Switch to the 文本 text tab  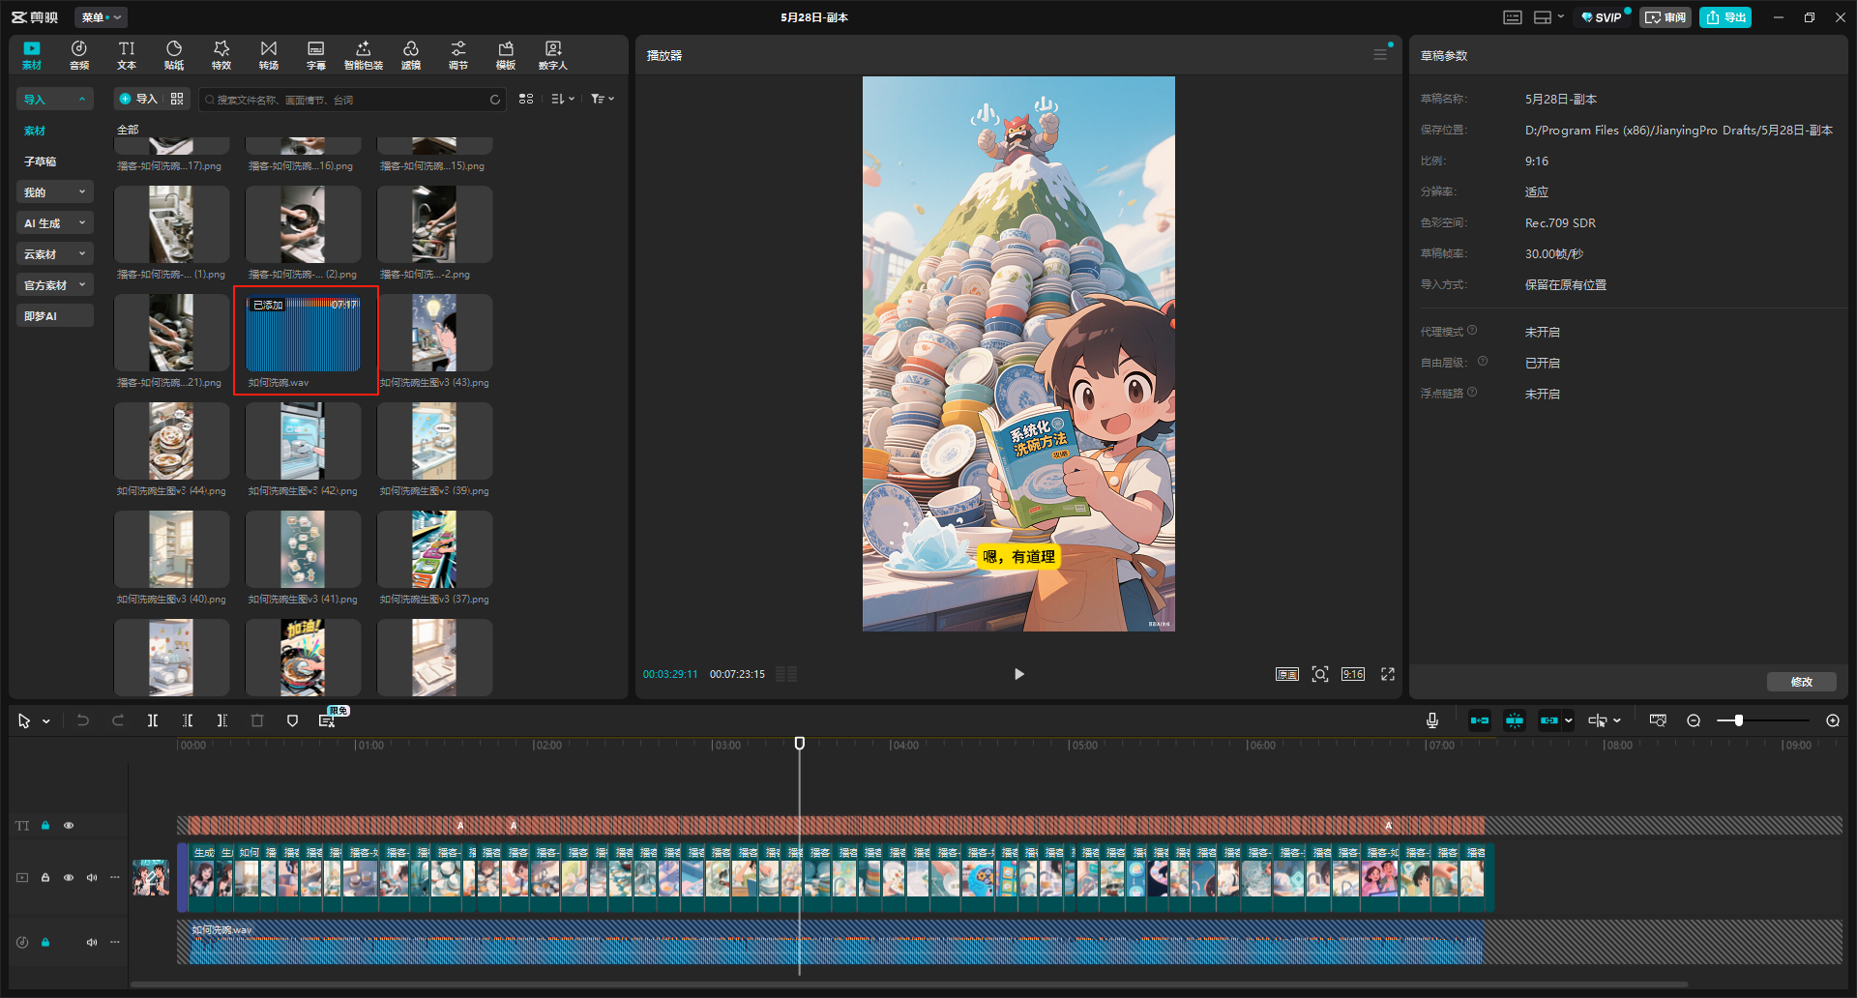[127, 55]
